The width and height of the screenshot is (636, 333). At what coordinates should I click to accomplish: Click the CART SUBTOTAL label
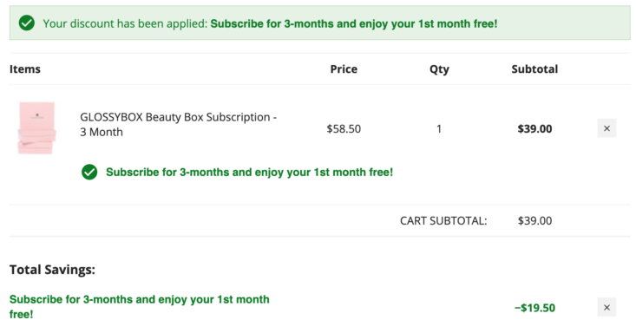point(443,220)
